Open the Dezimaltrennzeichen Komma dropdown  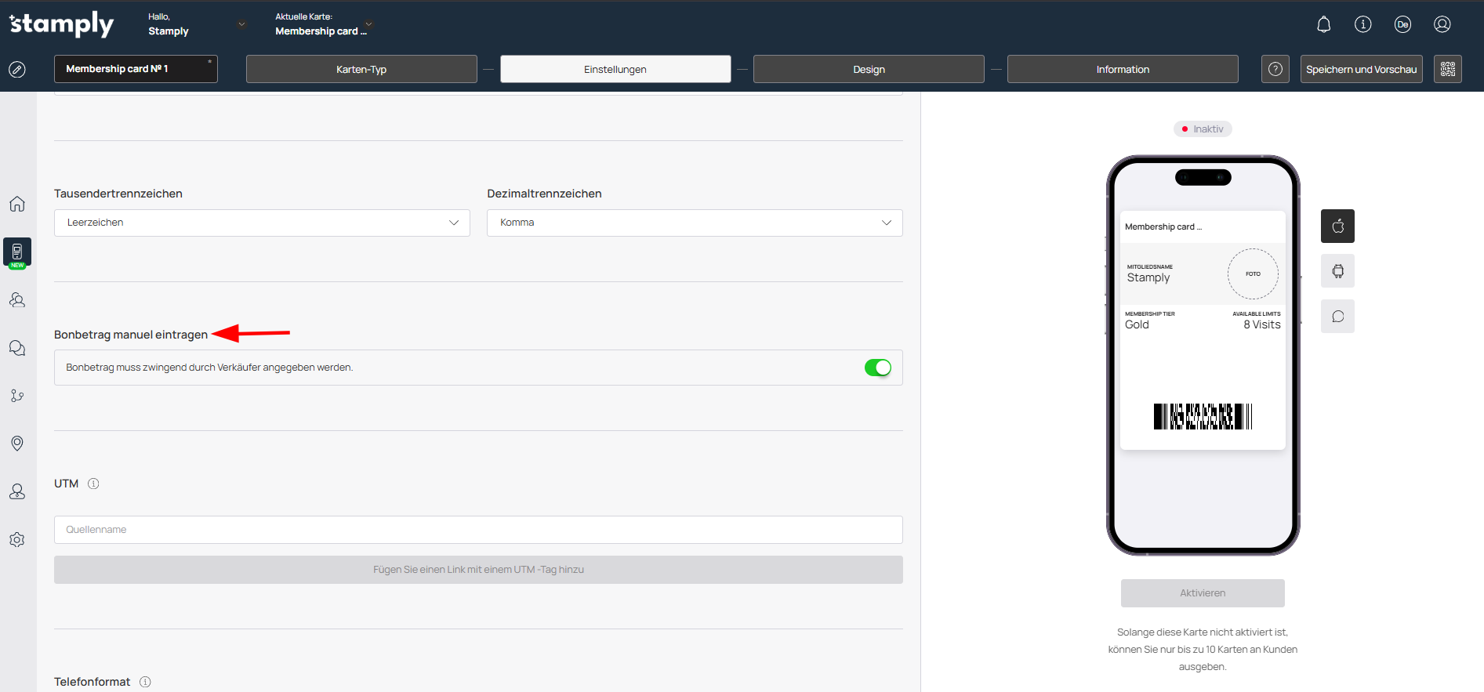tap(694, 223)
